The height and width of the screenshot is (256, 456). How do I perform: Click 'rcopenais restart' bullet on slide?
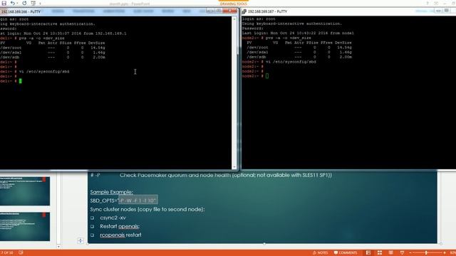(120, 235)
